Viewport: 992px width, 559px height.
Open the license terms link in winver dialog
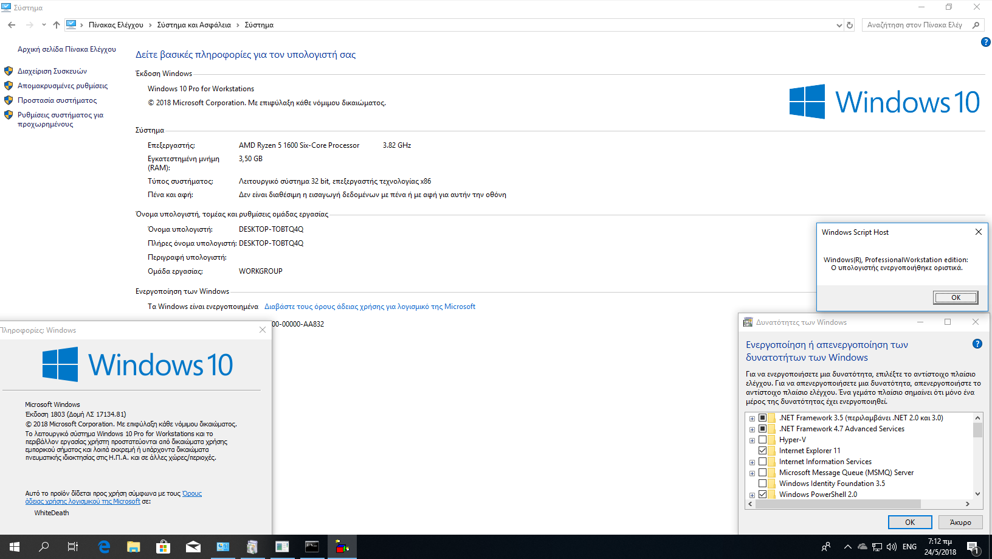[x=114, y=498]
